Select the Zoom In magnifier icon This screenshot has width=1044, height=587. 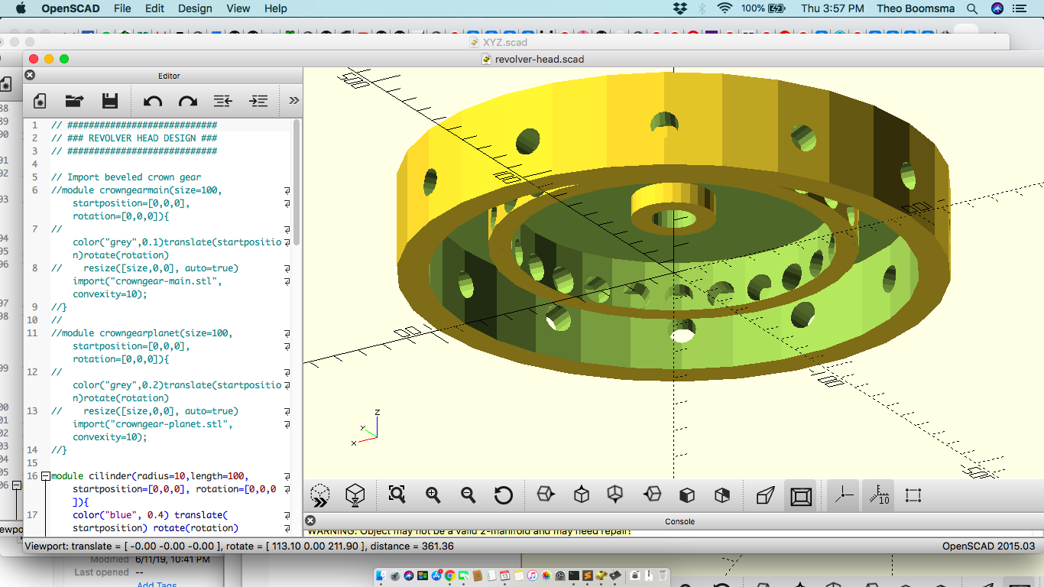click(432, 495)
